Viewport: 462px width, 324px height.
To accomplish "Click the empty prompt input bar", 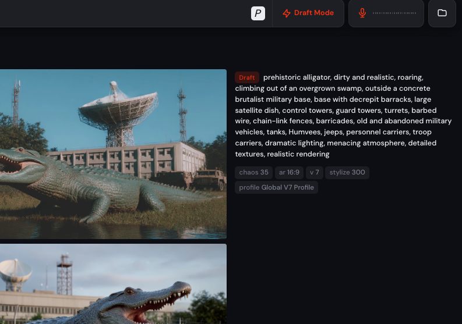I will click(124, 13).
